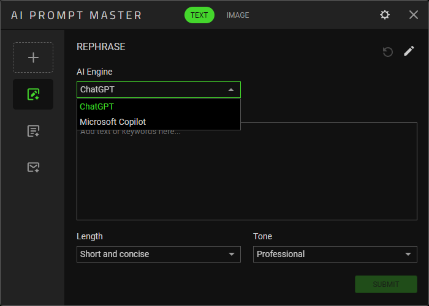Switch to the TEXT tab
This screenshot has width=429, height=306.
[199, 15]
